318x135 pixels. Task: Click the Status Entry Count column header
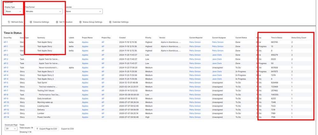coord(299,38)
